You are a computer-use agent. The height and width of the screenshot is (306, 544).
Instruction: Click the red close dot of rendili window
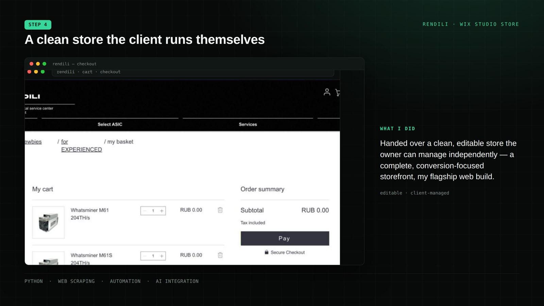tap(31, 64)
